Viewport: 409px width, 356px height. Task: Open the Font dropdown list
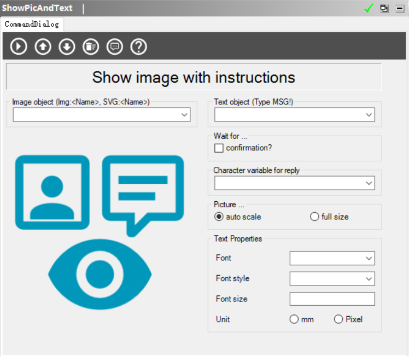tap(369, 258)
